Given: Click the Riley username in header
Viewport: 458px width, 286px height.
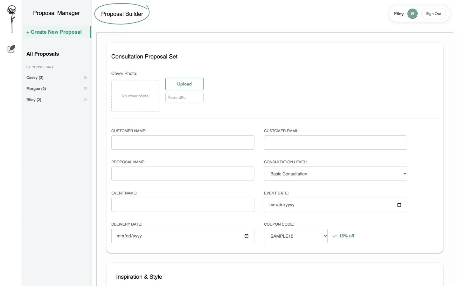Looking at the screenshot, I should [399, 14].
